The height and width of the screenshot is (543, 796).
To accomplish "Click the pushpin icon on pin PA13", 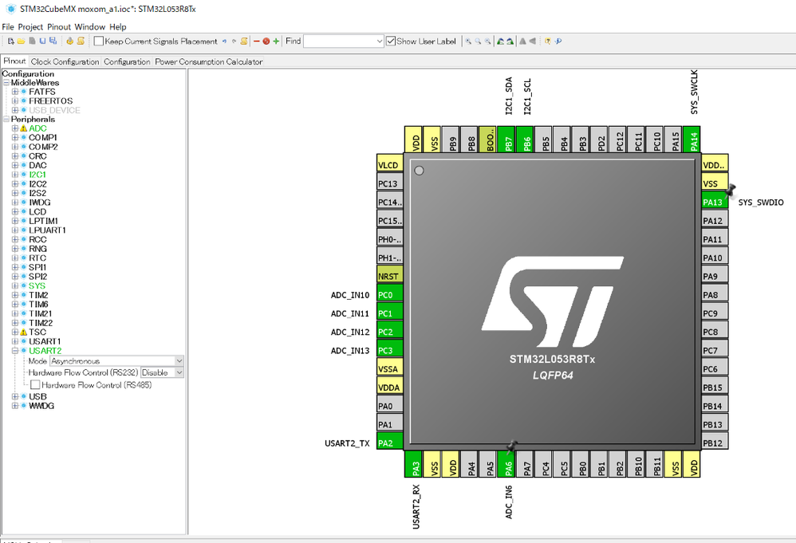I will point(731,191).
